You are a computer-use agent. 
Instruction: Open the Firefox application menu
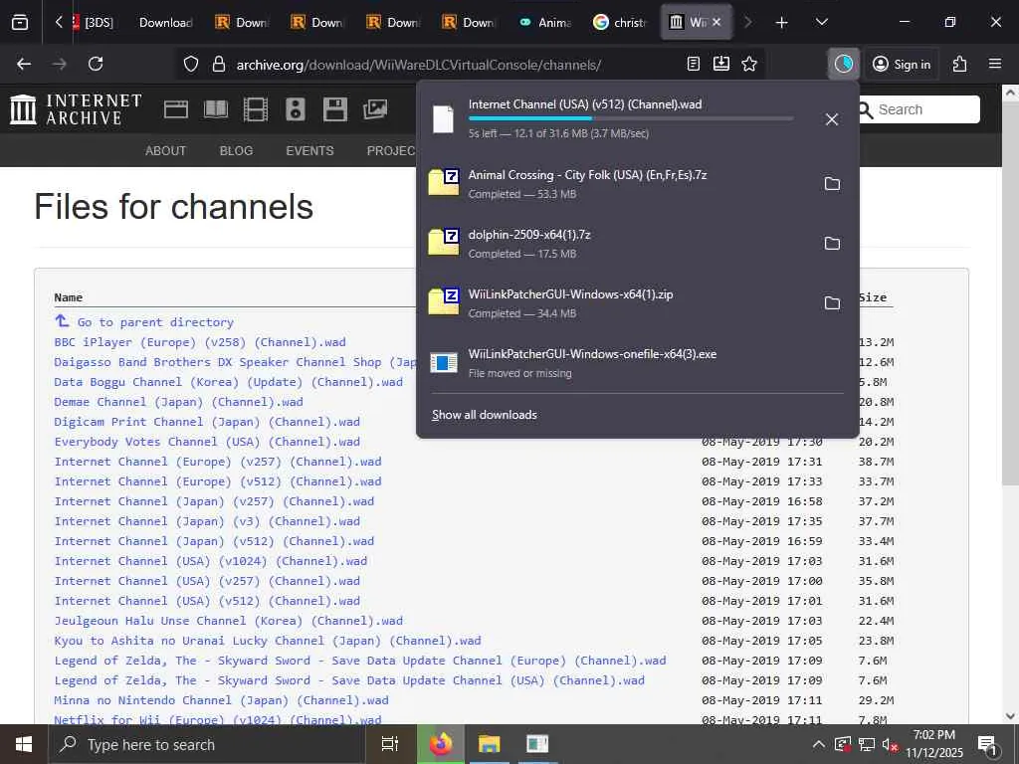(x=994, y=64)
